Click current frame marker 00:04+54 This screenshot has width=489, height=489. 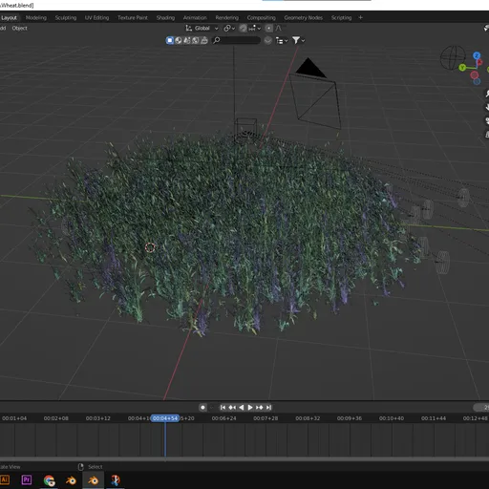point(165,418)
